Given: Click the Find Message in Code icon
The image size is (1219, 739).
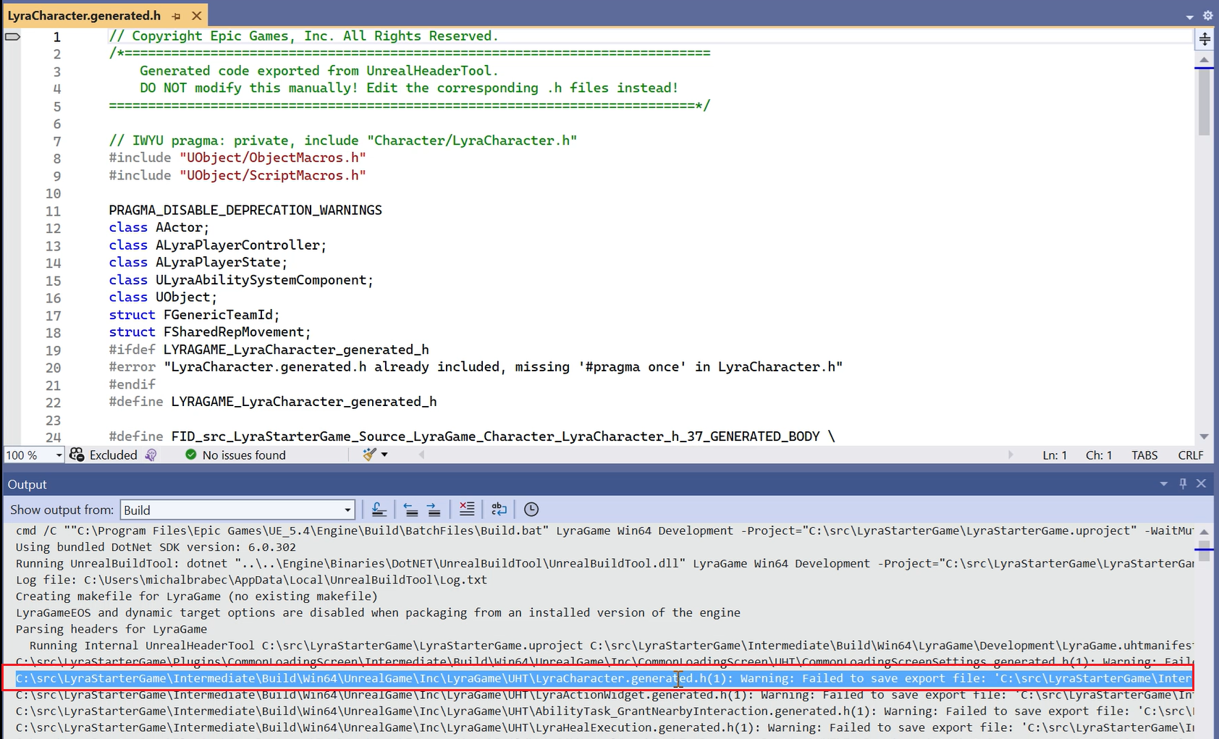Looking at the screenshot, I should coord(379,509).
